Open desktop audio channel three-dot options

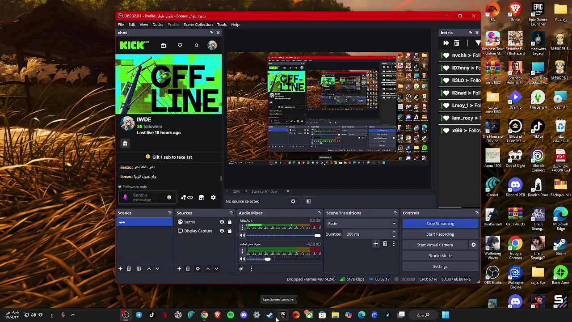pos(243,251)
